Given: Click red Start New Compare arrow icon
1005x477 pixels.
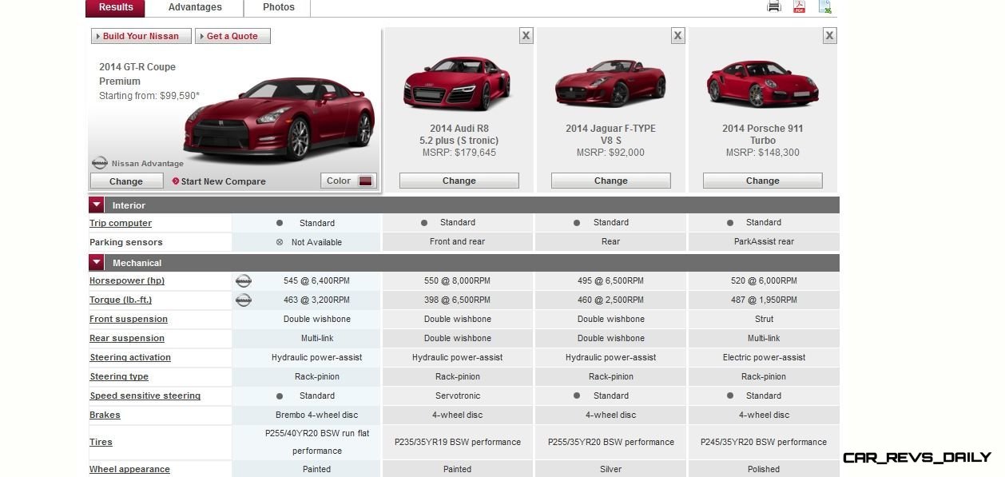Looking at the screenshot, I should click(176, 181).
